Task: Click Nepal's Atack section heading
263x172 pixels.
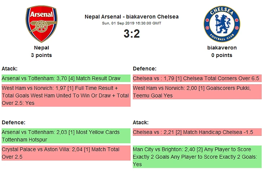Action: pyautogui.click(x=10, y=68)
